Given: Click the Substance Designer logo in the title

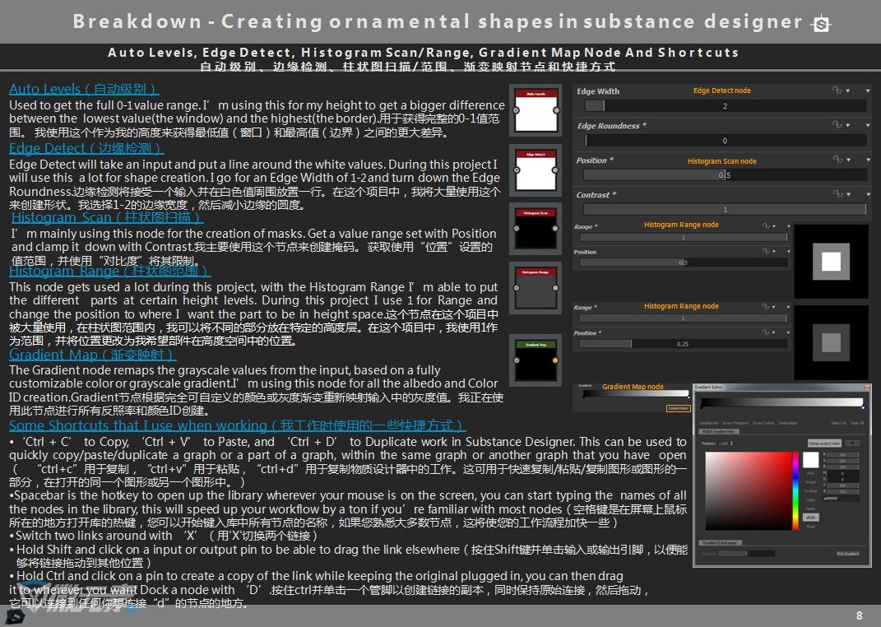Looking at the screenshot, I should click(x=822, y=24).
